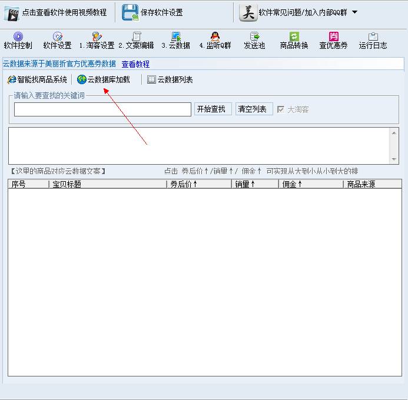Focus the keyword search input field
Screen dimensions: 408x400
[x=102, y=109]
